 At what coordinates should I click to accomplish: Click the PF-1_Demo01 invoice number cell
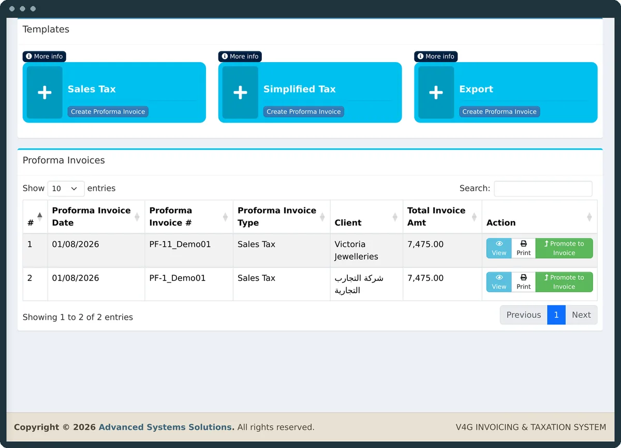189,284
